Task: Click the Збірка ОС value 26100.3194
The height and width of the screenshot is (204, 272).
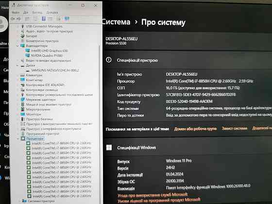Action: tap(175, 181)
